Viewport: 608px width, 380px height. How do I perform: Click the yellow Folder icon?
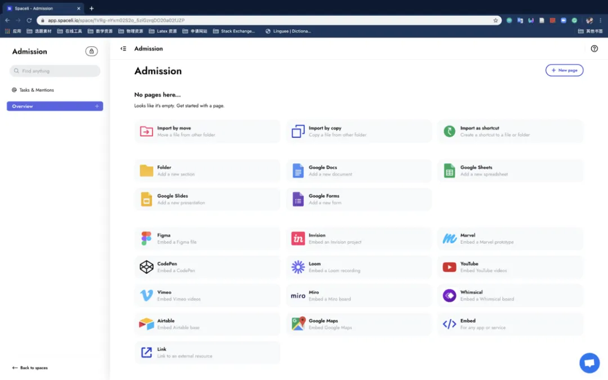pyautogui.click(x=146, y=171)
